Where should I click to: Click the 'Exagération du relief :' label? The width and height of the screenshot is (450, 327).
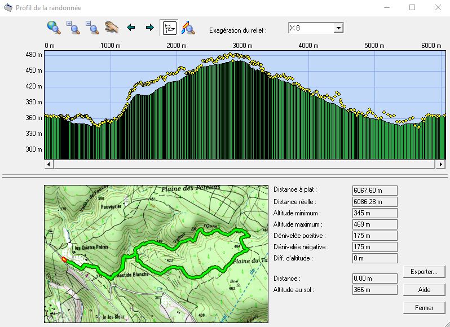238,30
